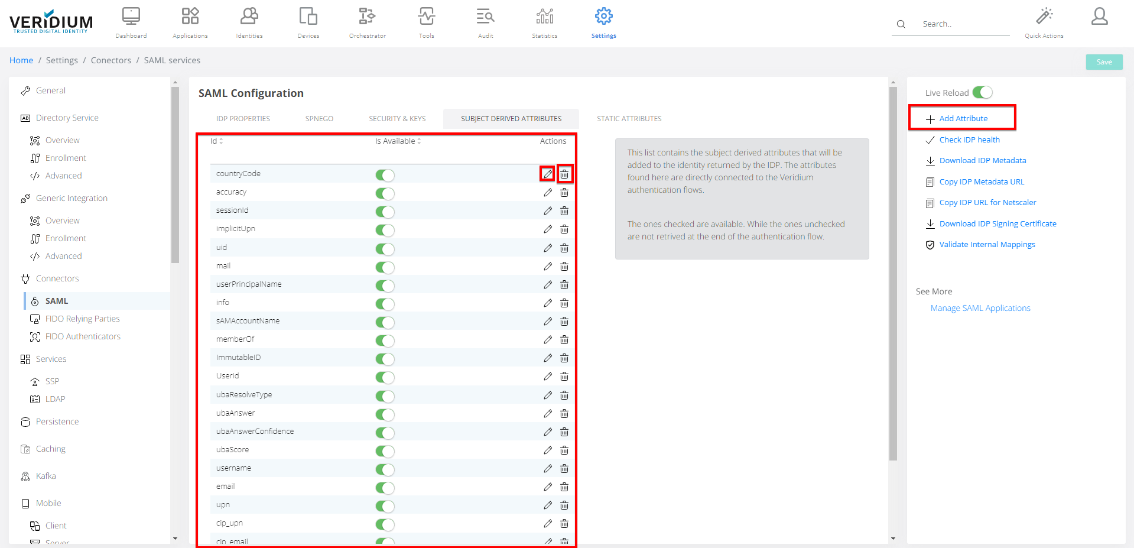
Task: Open the user profile icon
Action: tap(1099, 17)
